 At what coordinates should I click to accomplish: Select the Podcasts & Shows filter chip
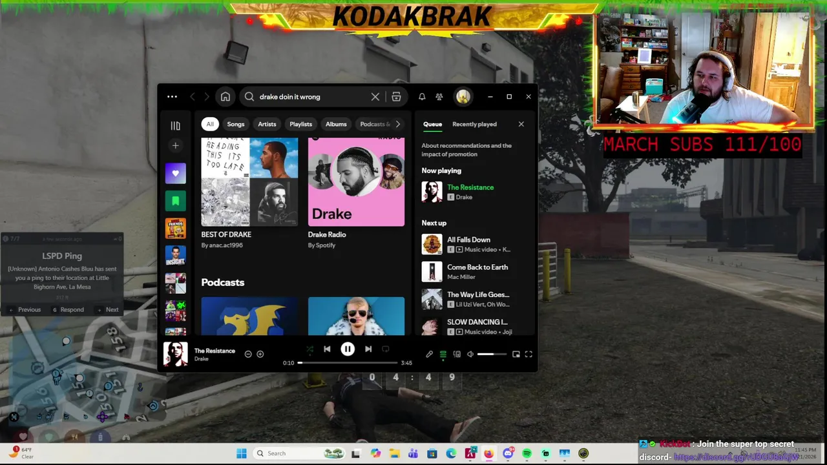click(x=373, y=124)
